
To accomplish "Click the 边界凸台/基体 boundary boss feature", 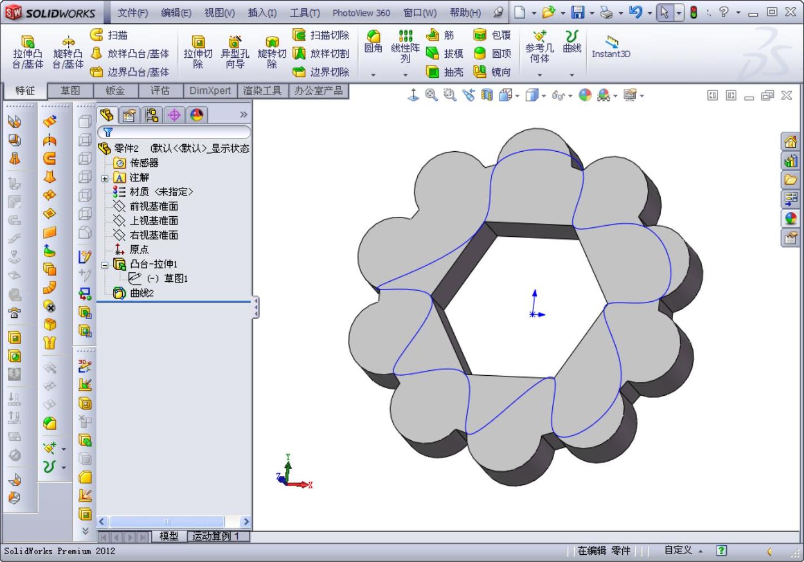I will pyautogui.click(x=130, y=72).
